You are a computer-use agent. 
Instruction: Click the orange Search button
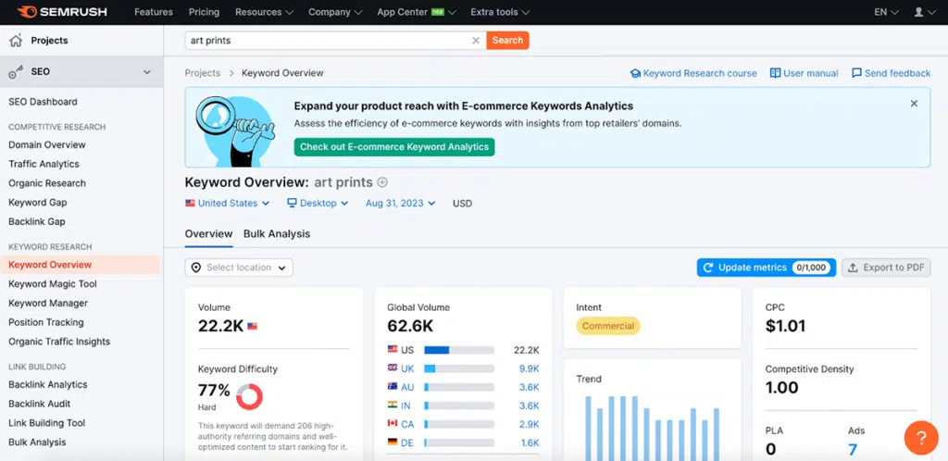[508, 41]
